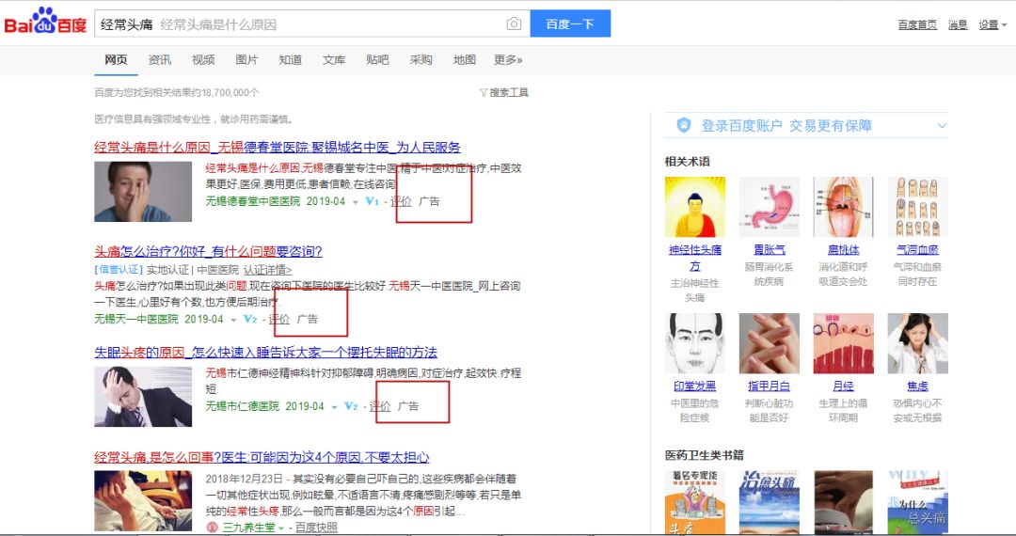The height and width of the screenshot is (536, 1016).
Task: Click the 百度一下 search button
Action: (570, 24)
